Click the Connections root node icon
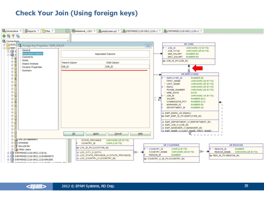Viewport: 264px width, 198px height. pos(4,41)
